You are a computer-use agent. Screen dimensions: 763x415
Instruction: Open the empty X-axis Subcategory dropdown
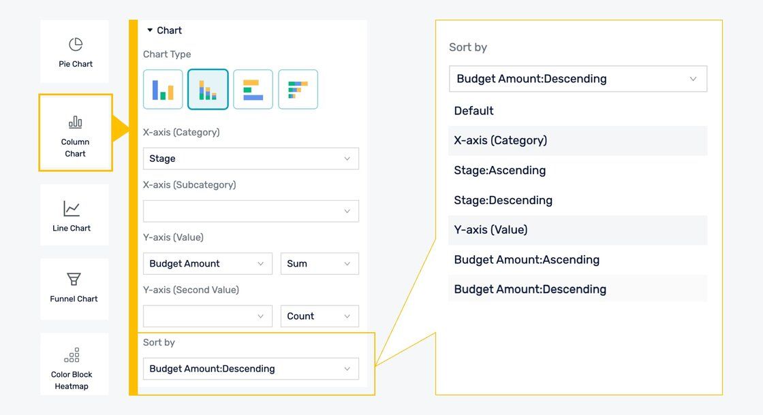click(x=251, y=211)
